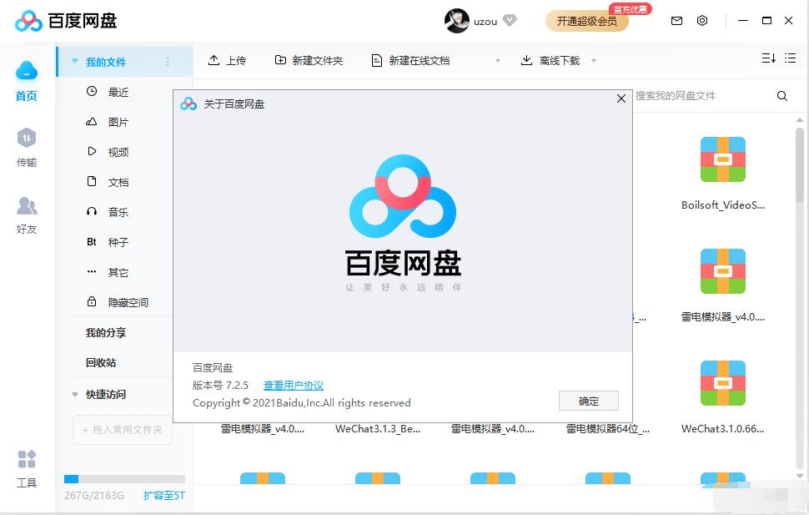
Task: Open the Recent (最近) category
Action: (118, 92)
